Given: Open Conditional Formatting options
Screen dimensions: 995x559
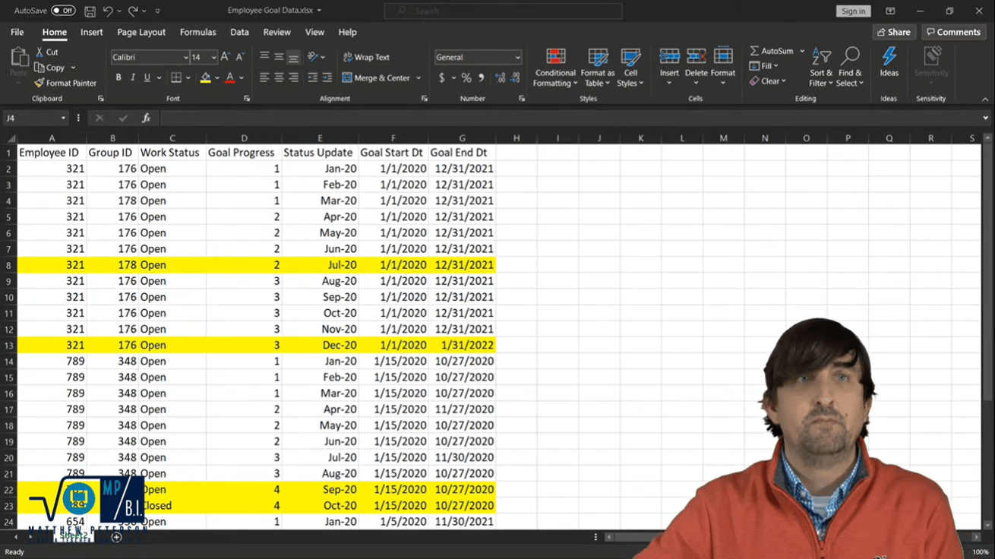Looking at the screenshot, I should click(554, 67).
